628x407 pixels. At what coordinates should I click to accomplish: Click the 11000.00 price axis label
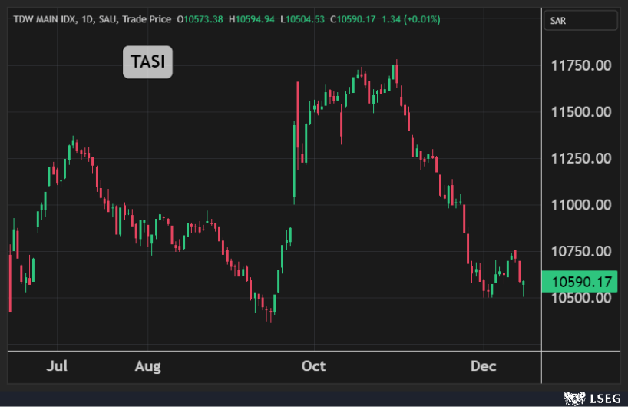pyautogui.click(x=581, y=205)
